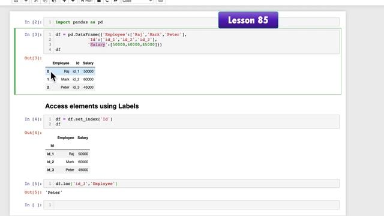384x216 pixels.
Task: Click the df.loc['id_3','Employee'] code cell
Action: click(191, 184)
